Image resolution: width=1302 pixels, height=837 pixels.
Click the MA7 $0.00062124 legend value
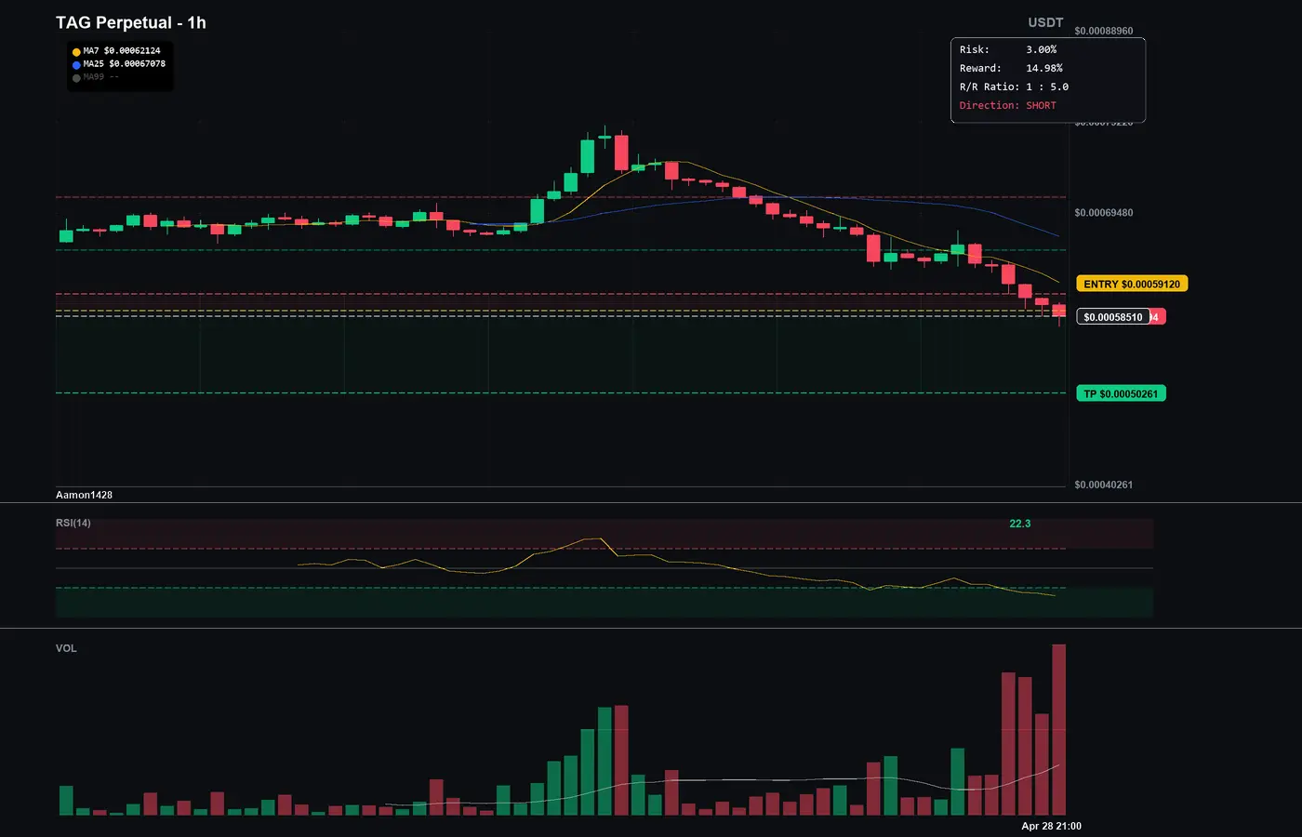[x=122, y=51]
